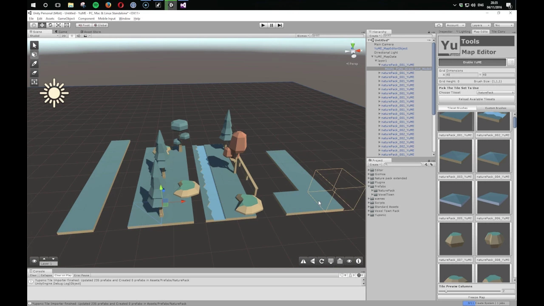Select the YuME box selection tool
Screen dimensions: 544x306
click(x=34, y=82)
